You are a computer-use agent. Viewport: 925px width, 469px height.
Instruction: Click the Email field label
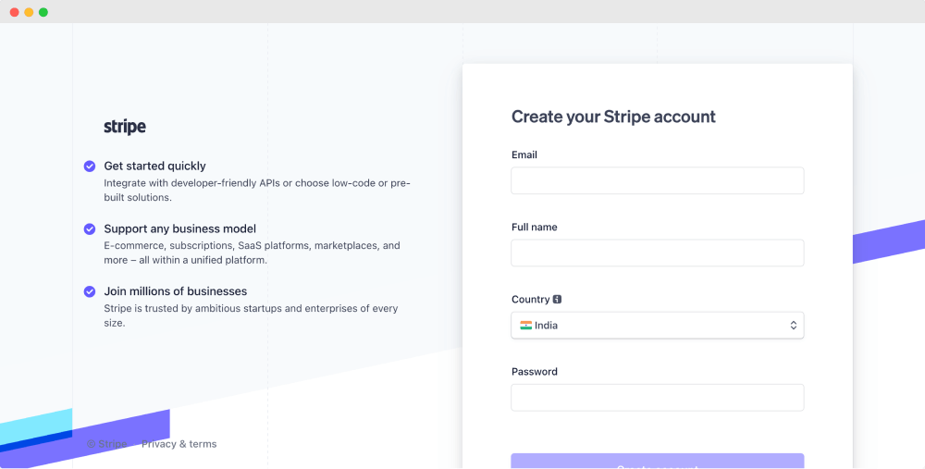tap(524, 154)
